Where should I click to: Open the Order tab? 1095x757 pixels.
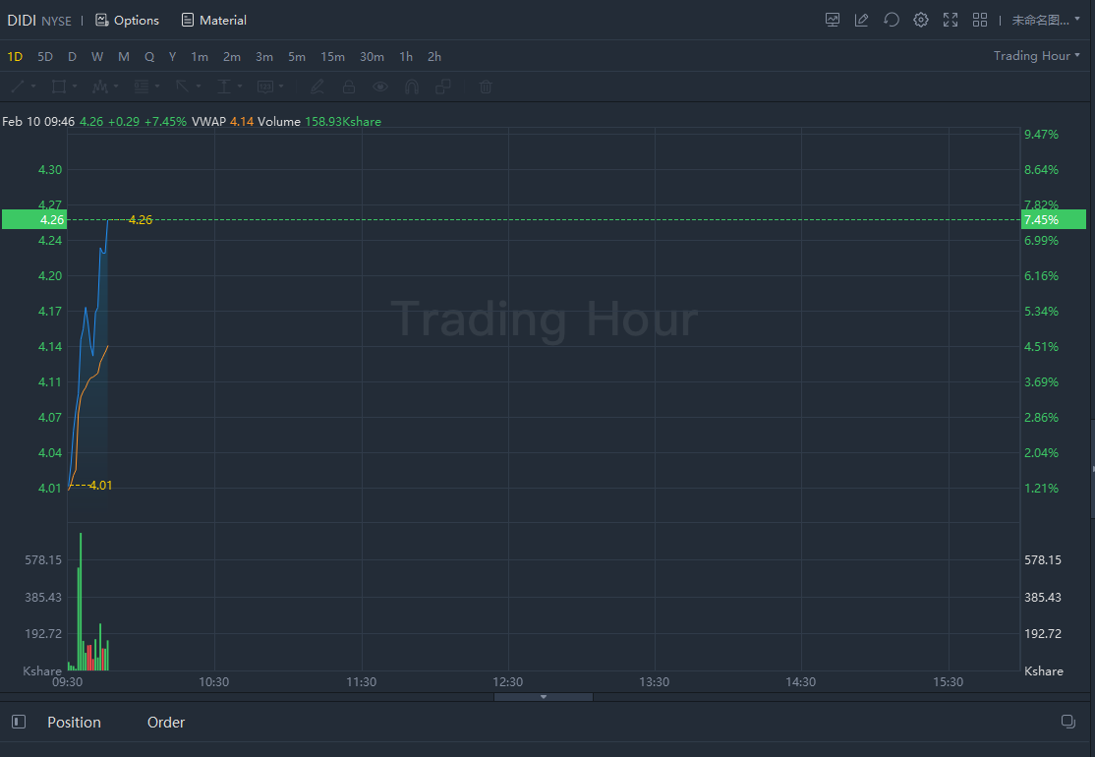click(x=165, y=722)
